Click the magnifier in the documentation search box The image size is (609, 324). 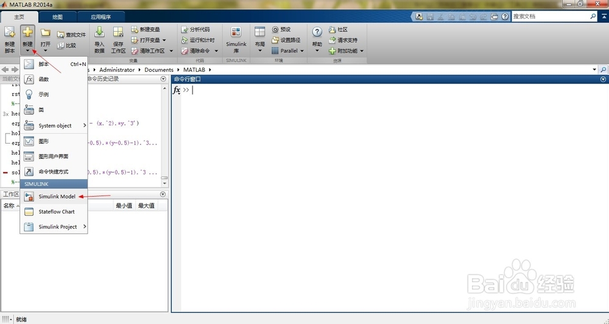pos(593,16)
